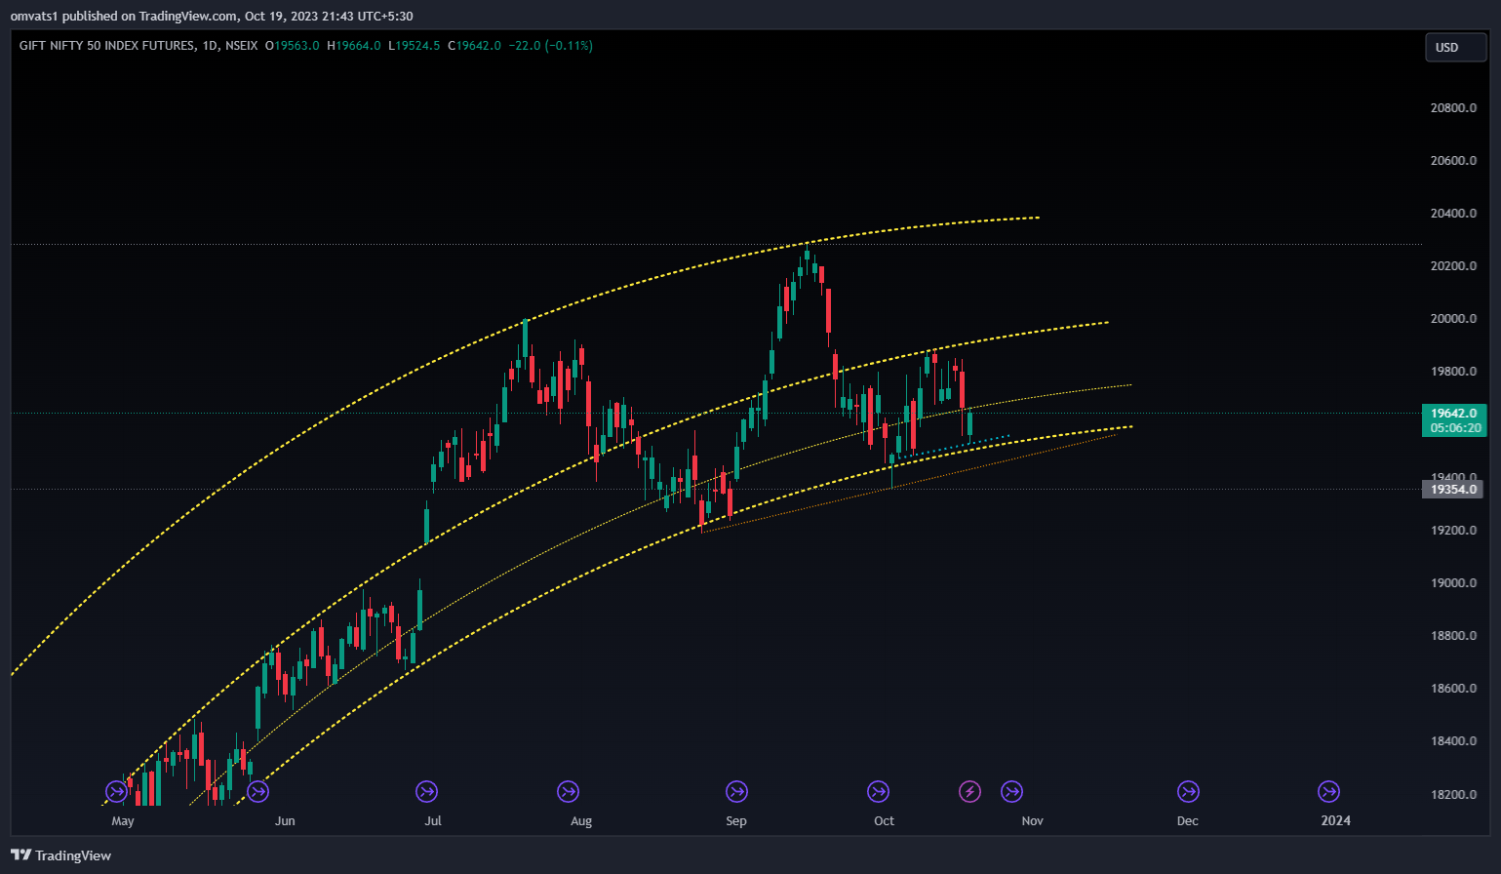Click the GIFT NIFTY 50 INDEX FUTURES title
Viewport: 1501px width, 874px height.
point(106,46)
